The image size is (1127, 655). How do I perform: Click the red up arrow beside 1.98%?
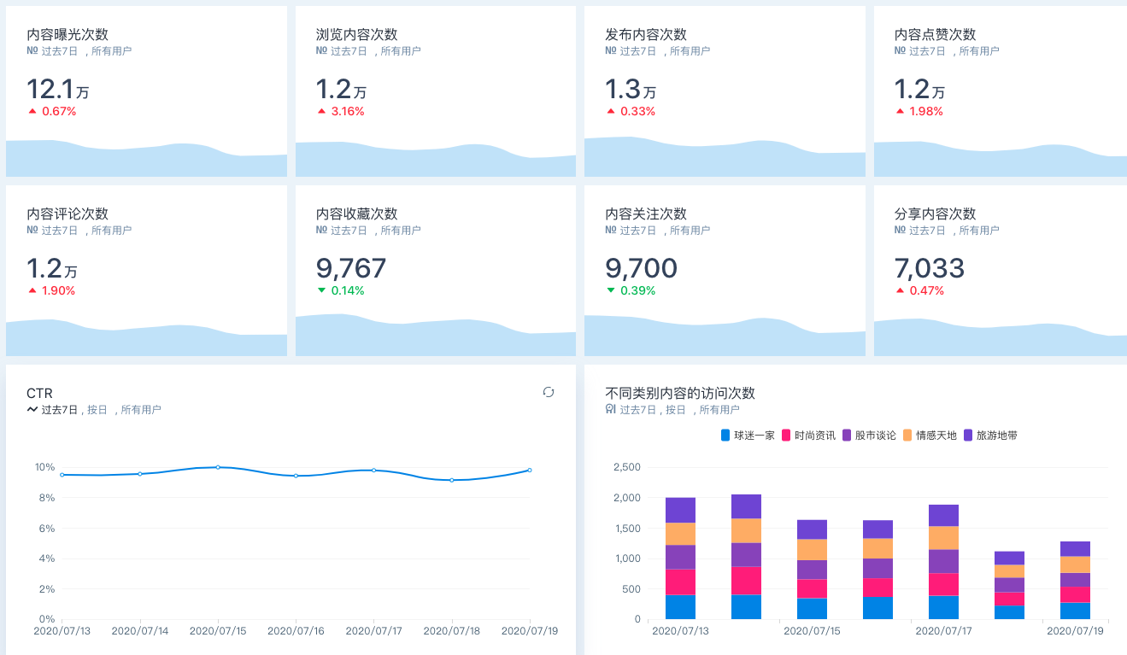(x=901, y=112)
